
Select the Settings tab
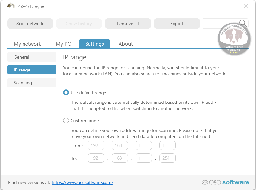coord(94,44)
